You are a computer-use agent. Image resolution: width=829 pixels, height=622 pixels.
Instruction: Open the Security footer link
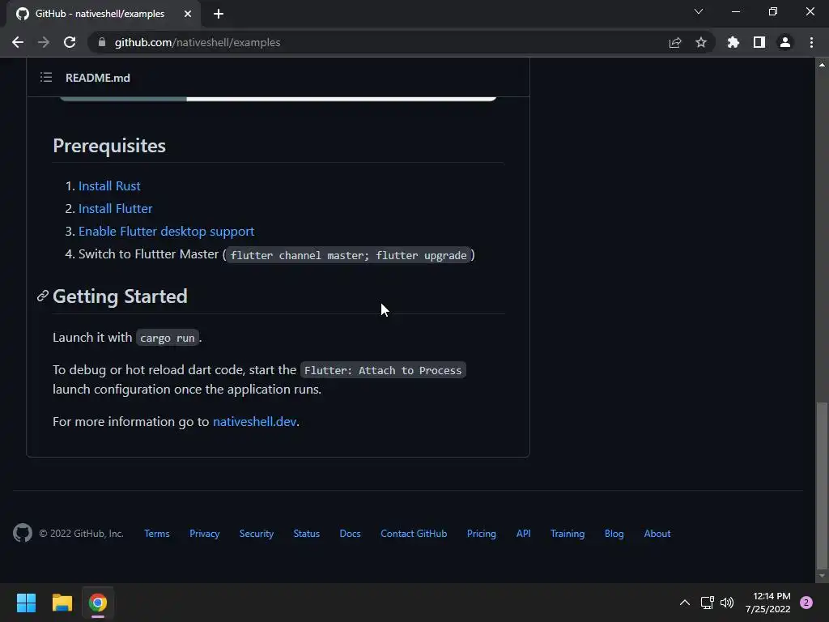point(257,534)
